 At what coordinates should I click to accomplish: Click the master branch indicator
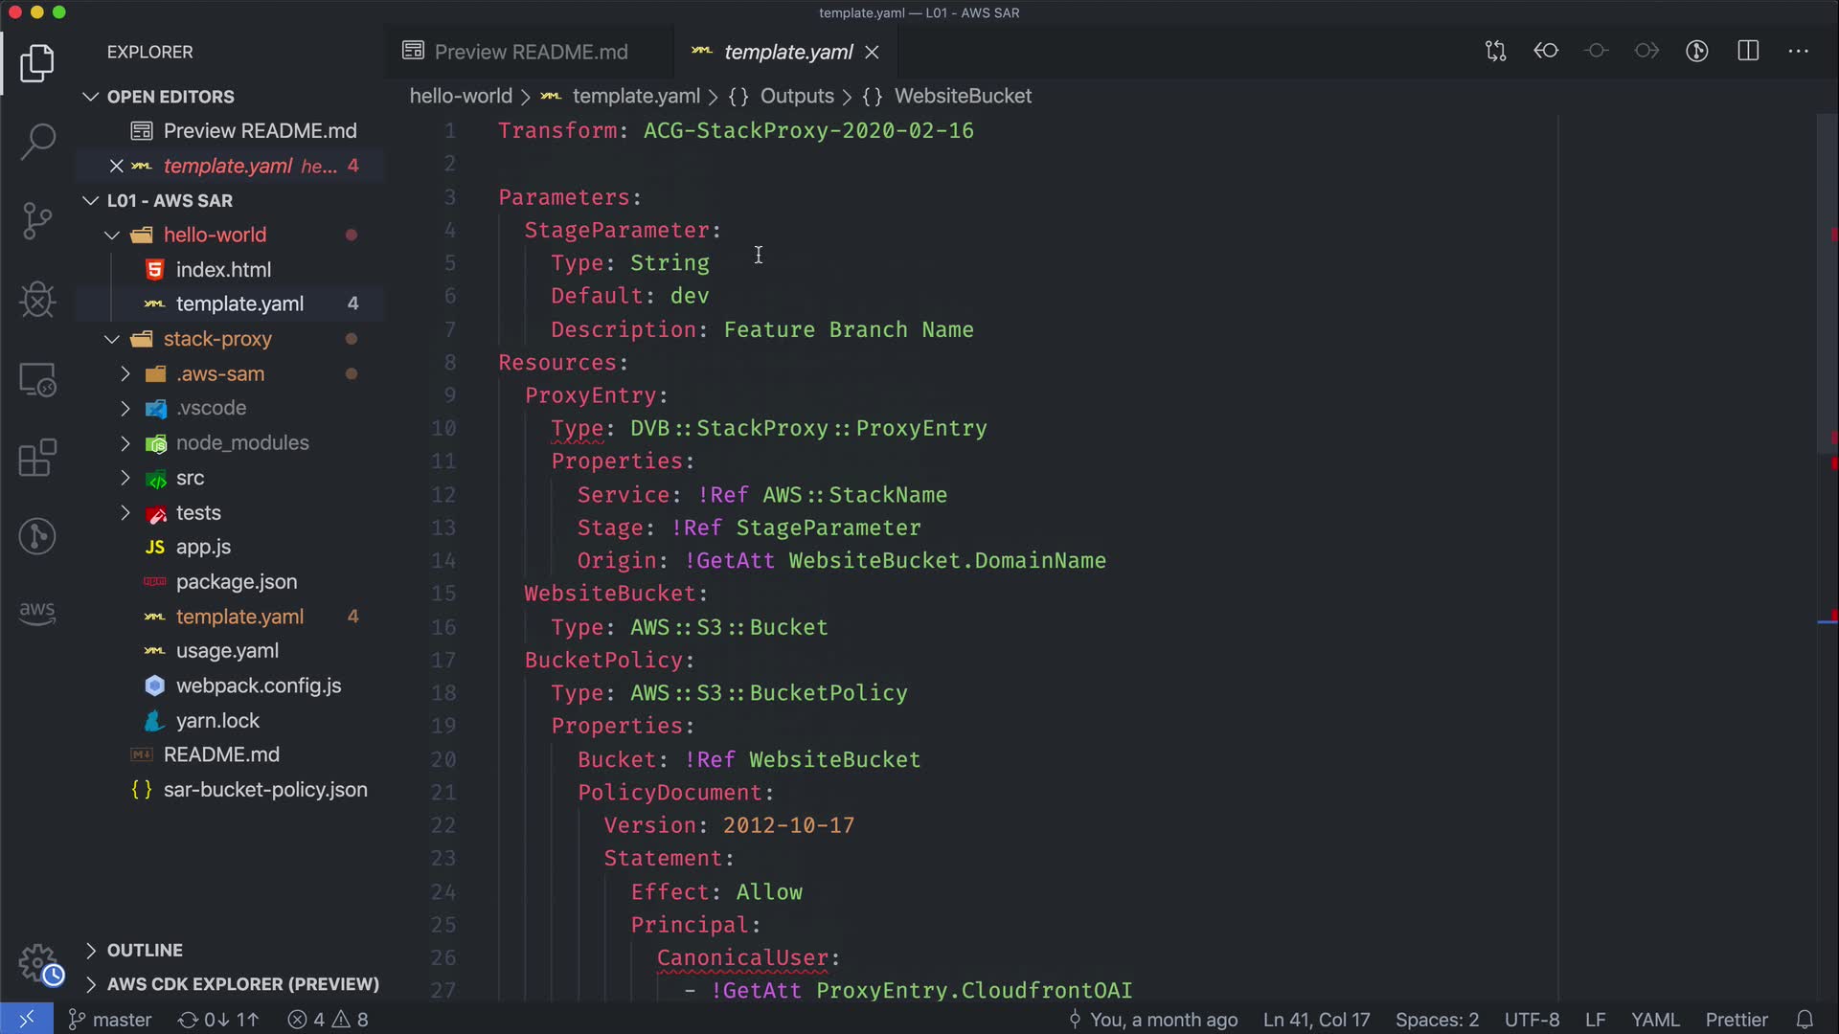click(x=109, y=1020)
